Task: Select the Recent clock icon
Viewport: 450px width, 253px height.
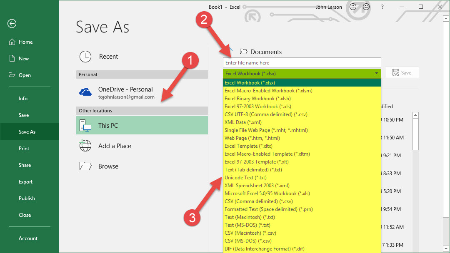Action: (85, 57)
